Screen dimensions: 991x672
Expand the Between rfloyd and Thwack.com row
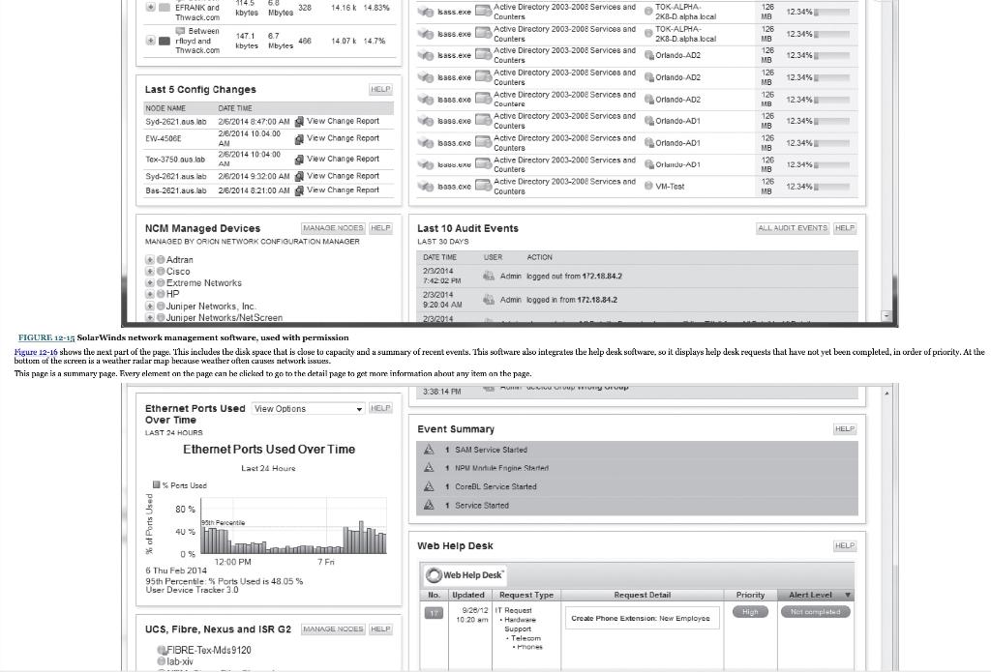[x=150, y=41]
